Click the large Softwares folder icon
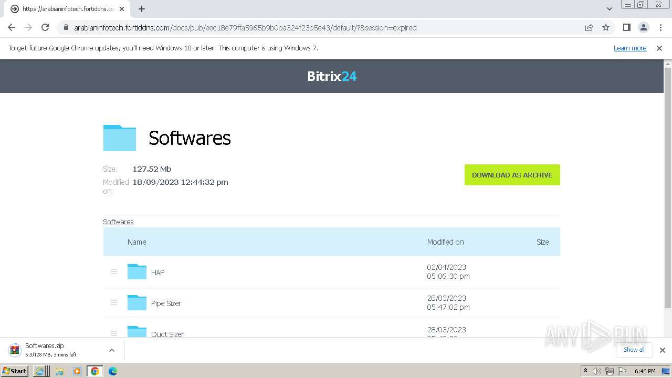672x378 pixels. (x=120, y=138)
